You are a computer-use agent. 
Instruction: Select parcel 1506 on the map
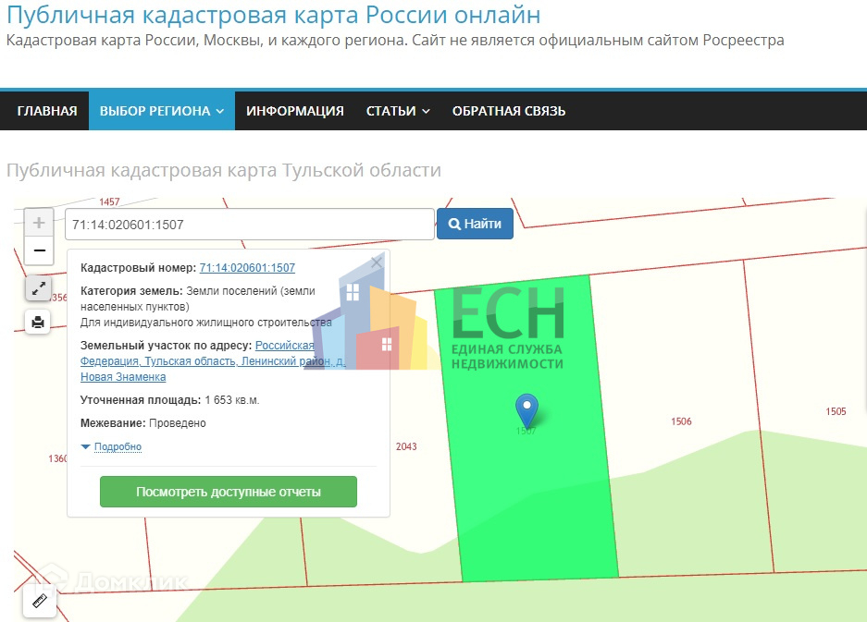click(x=681, y=421)
